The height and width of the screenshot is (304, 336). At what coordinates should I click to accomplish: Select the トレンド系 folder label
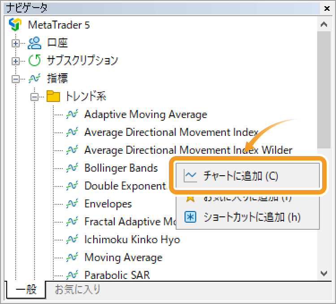click(86, 96)
